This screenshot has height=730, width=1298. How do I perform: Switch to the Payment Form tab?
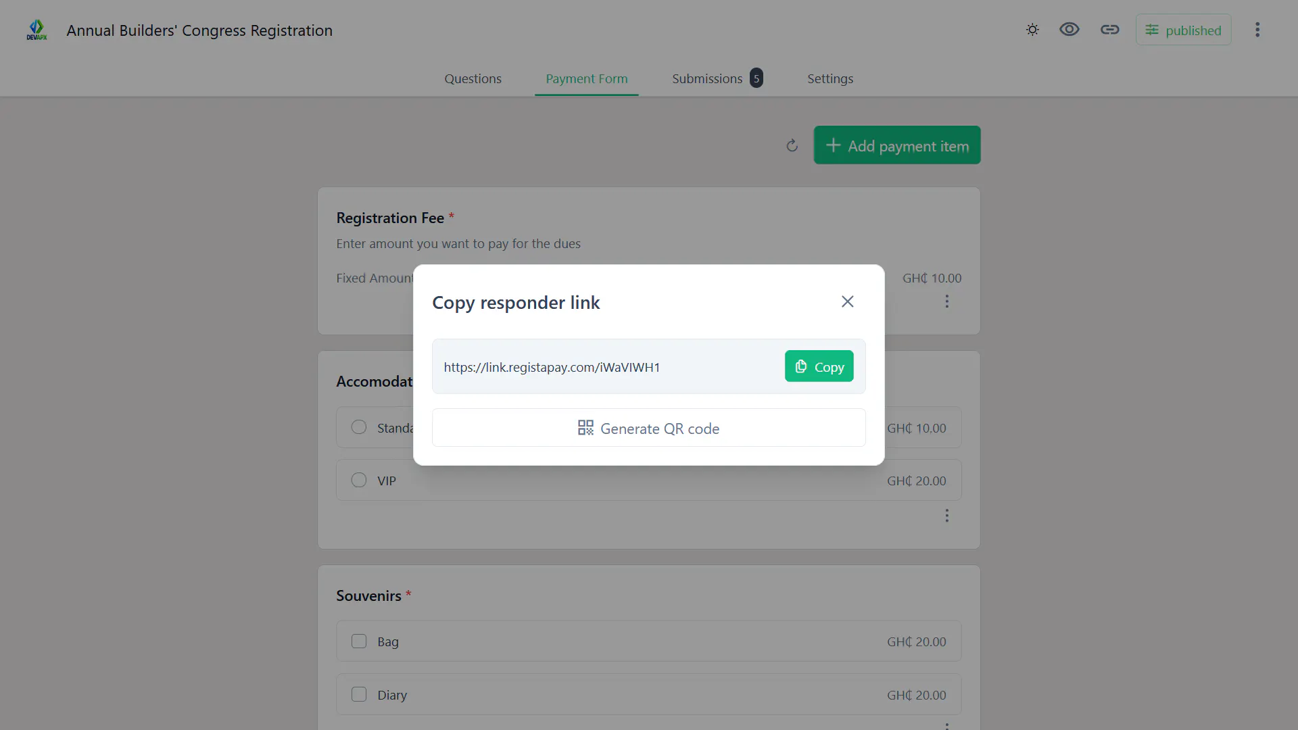(586, 78)
